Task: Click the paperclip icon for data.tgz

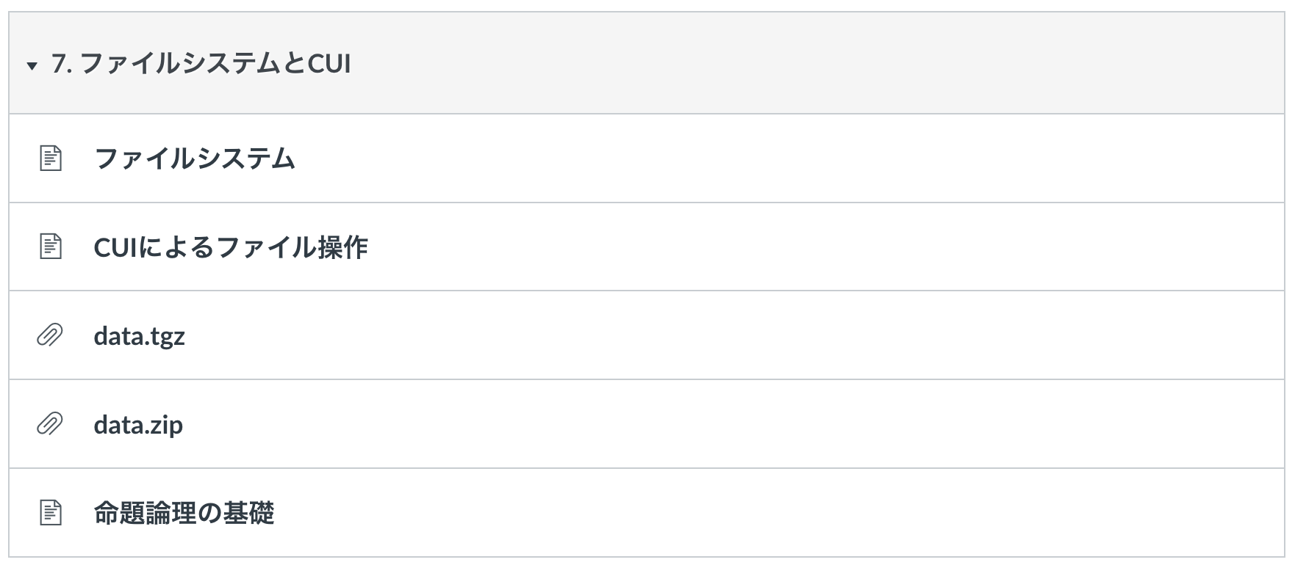Action: (x=49, y=335)
